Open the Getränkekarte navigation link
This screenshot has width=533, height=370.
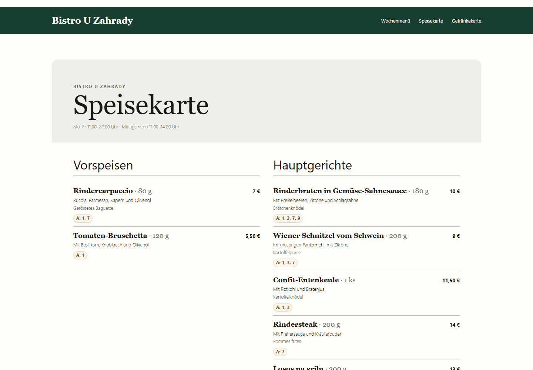coord(466,21)
